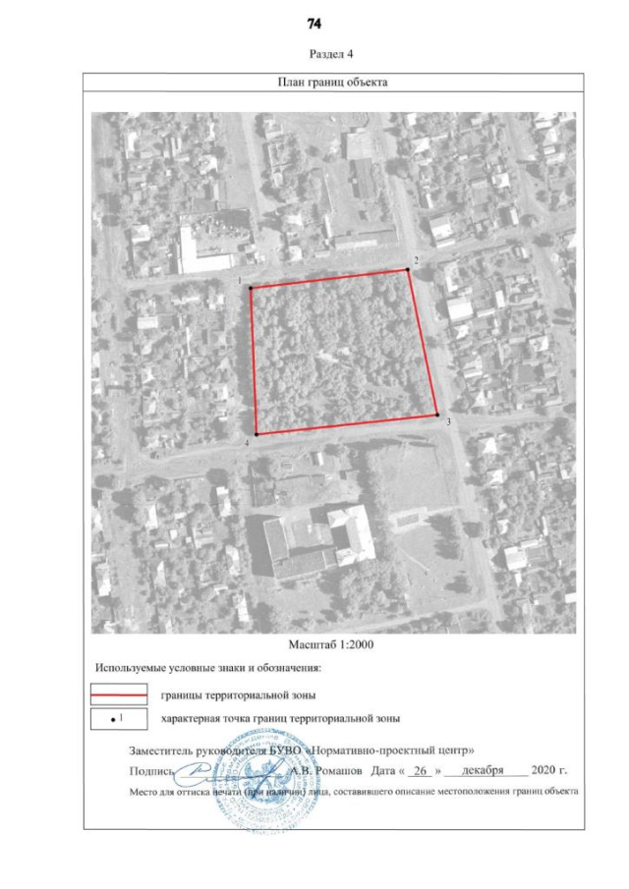Screen dimensions: 629x889
Task: Click boundary point 2 on the map
Action: pos(409,269)
